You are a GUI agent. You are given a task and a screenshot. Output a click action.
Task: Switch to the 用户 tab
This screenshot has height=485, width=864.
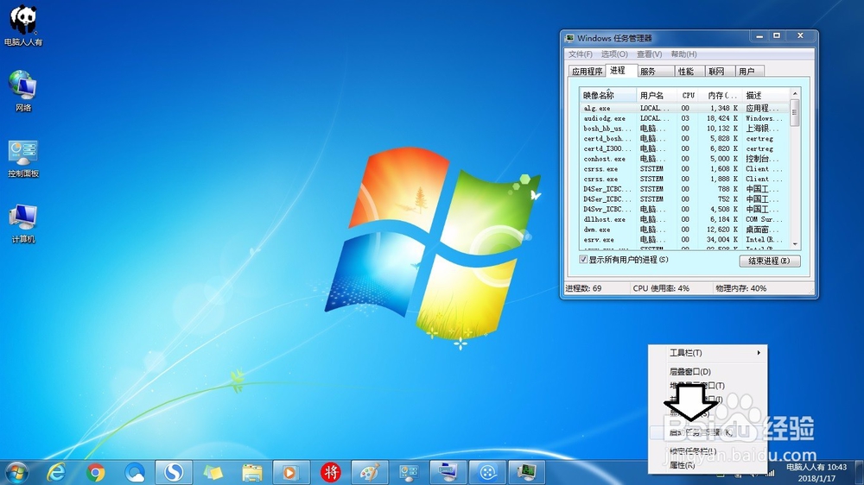point(749,71)
